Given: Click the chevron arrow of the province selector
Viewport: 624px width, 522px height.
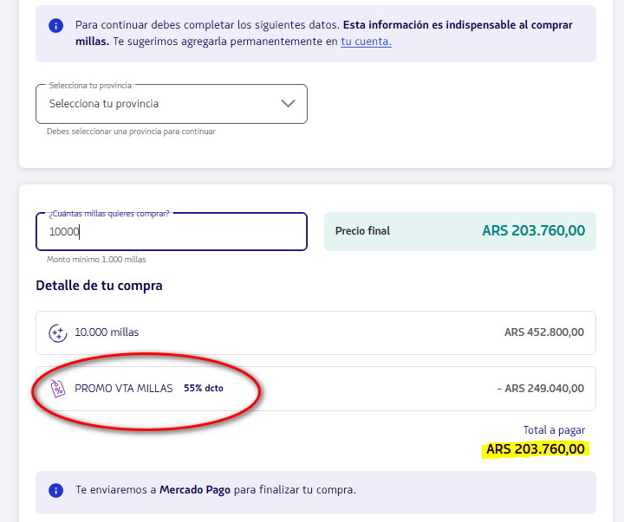Looking at the screenshot, I should click(289, 104).
